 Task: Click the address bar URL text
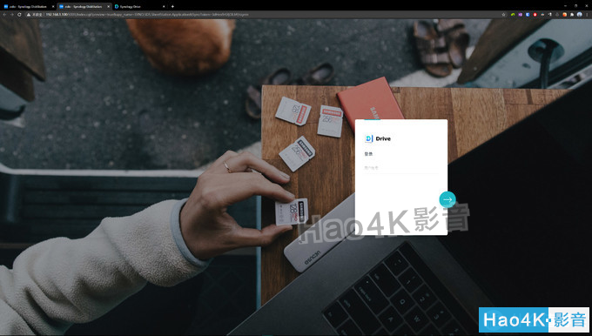tap(147, 14)
